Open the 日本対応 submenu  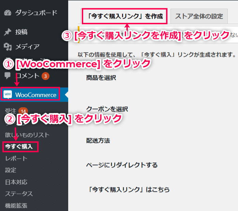[x=16, y=182]
